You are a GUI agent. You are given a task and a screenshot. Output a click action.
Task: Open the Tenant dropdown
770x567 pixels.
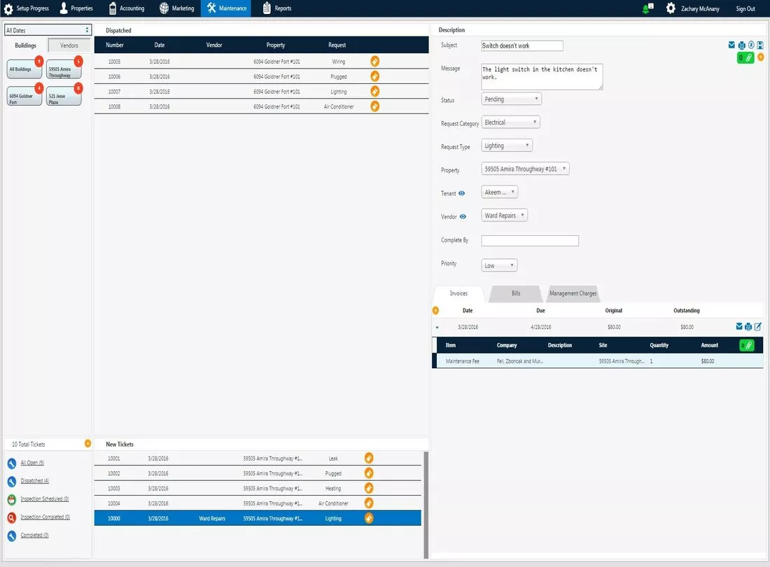pyautogui.click(x=499, y=192)
